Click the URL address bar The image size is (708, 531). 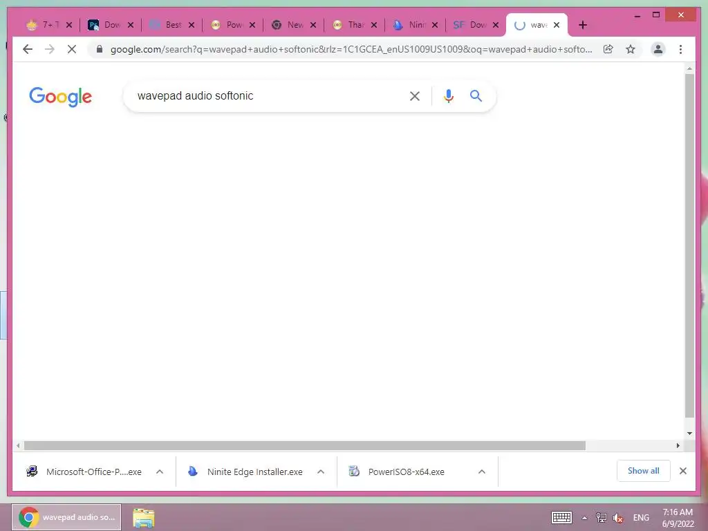pyautogui.click(x=351, y=49)
